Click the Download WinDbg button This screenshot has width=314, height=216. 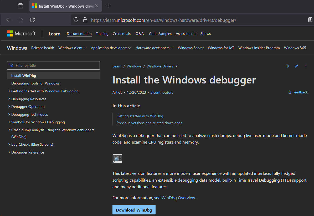point(134,210)
